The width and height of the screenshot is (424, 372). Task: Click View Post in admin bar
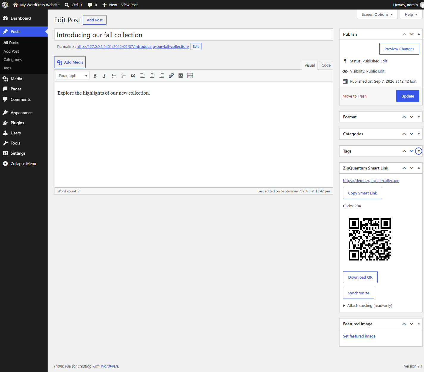coord(129,5)
